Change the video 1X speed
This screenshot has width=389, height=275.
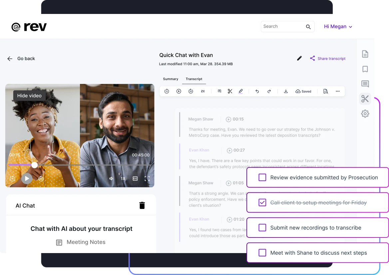tap(123, 179)
